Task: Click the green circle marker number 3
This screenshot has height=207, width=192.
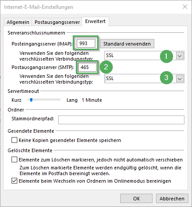Action: click(x=166, y=77)
